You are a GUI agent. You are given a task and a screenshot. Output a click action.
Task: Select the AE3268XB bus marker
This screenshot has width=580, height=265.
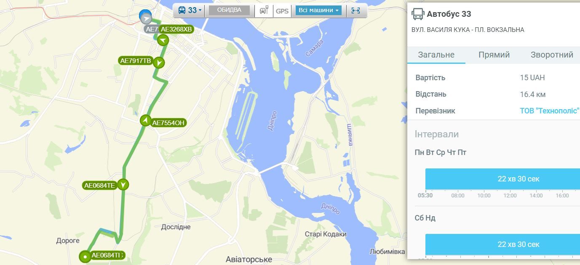click(163, 40)
